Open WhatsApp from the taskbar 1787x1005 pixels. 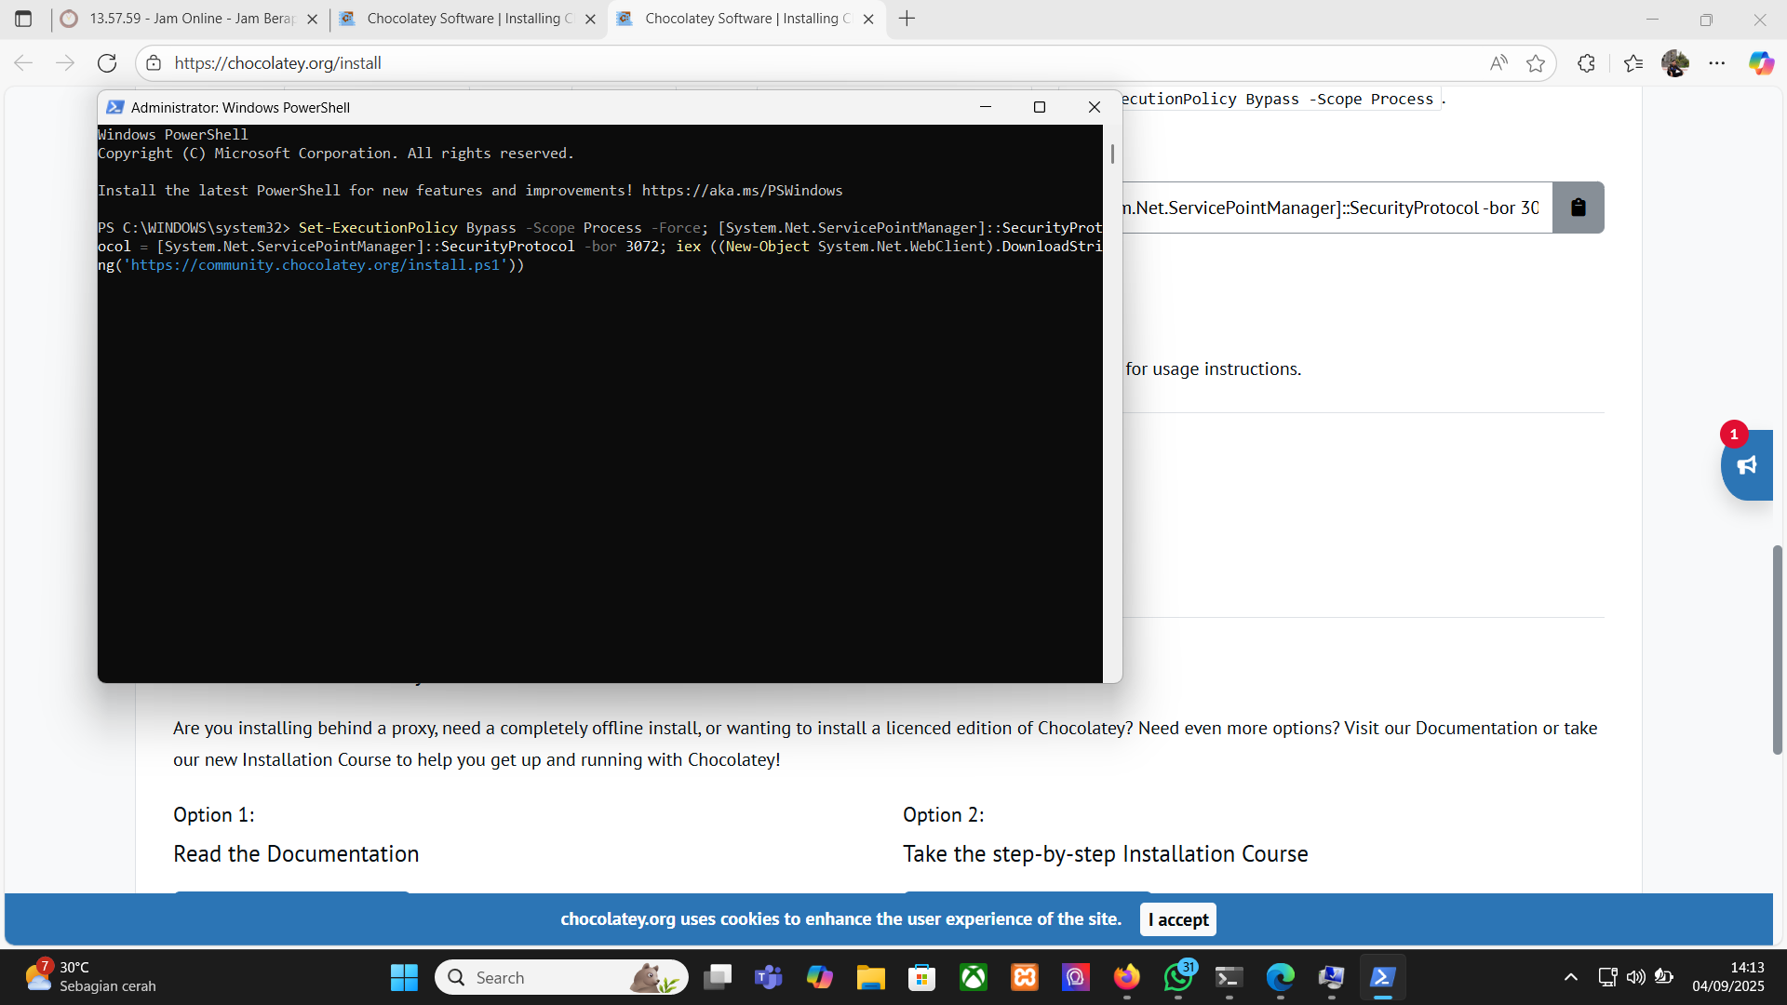[1178, 977]
